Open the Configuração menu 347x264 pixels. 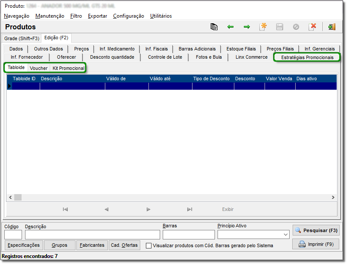pyautogui.click(x=129, y=16)
